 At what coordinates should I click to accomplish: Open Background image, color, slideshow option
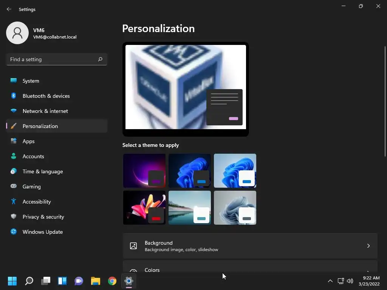click(x=250, y=246)
